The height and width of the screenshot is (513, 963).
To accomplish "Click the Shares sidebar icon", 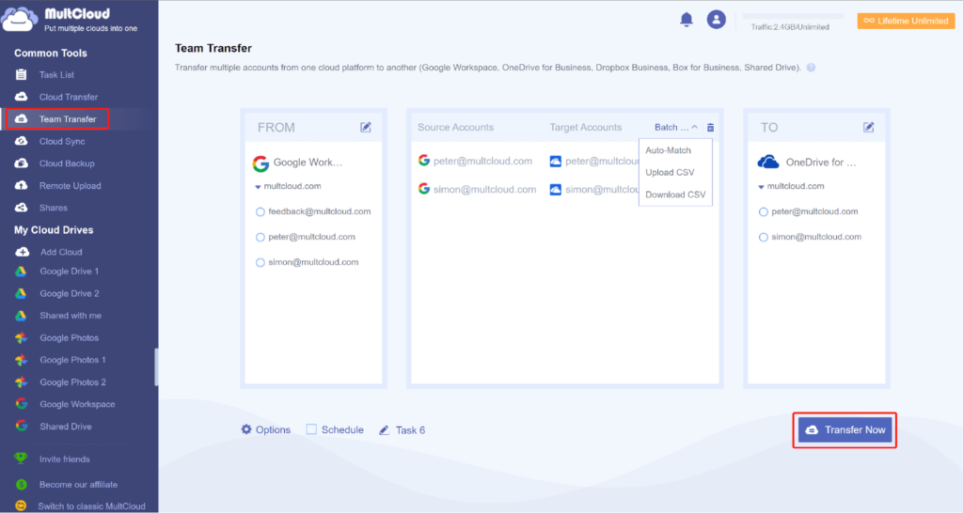I will pos(21,208).
